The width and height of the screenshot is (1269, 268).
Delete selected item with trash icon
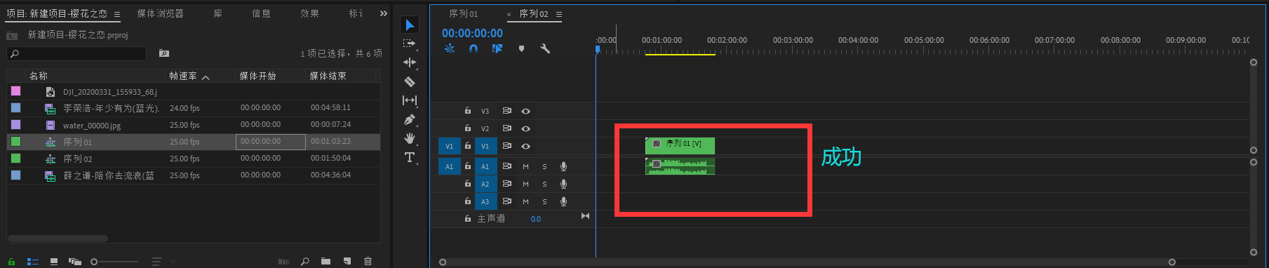pos(368,261)
